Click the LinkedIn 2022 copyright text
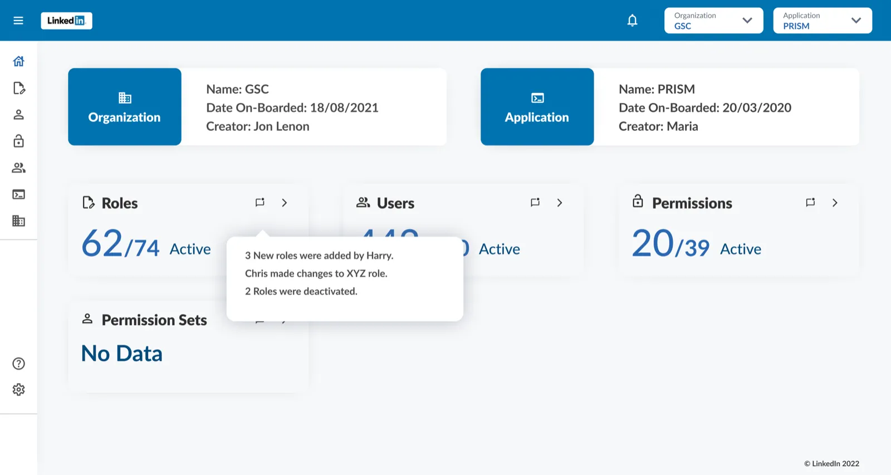 coord(831,463)
